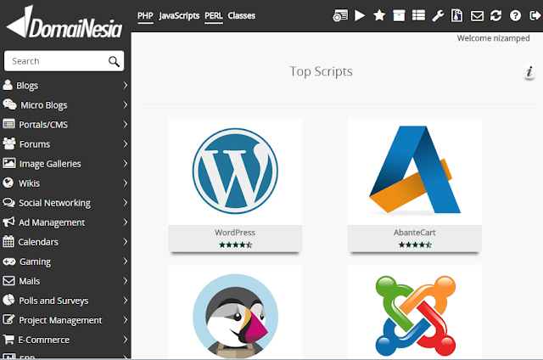Image resolution: width=543 pixels, height=360 pixels.
Task: Click the Ad Management megaphone icon
Action: pos(8,222)
